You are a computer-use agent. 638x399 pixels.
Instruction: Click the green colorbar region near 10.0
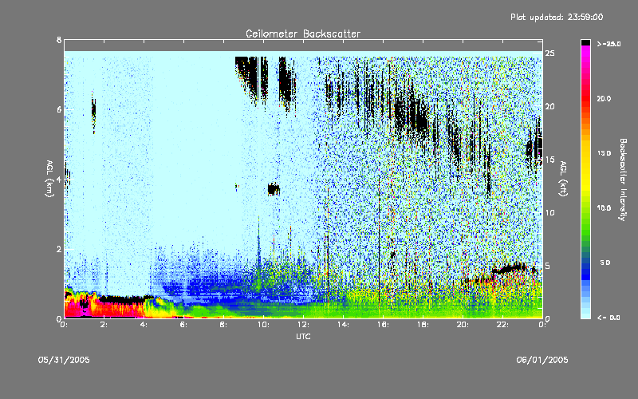point(586,210)
